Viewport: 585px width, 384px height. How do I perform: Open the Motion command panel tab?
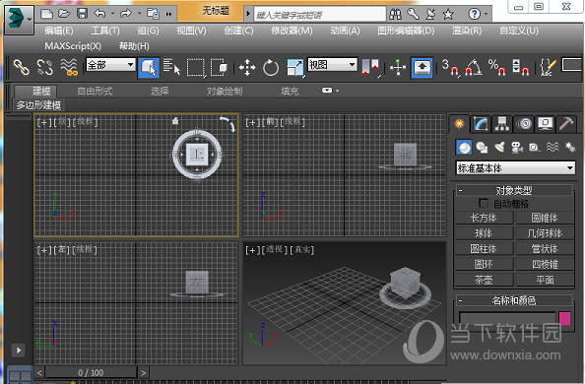coord(524,124)
